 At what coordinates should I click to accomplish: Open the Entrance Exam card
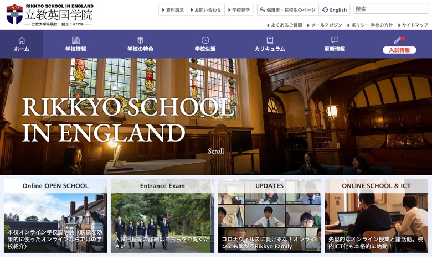(162, 216)
